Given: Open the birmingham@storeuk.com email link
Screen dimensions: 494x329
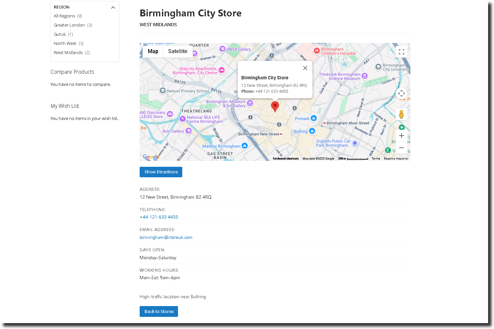Looking at the screenshot, I should tap(166, 237).
